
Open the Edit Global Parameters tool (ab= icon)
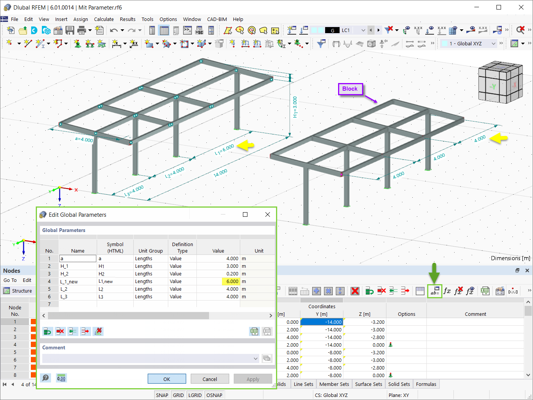point(436,291)
